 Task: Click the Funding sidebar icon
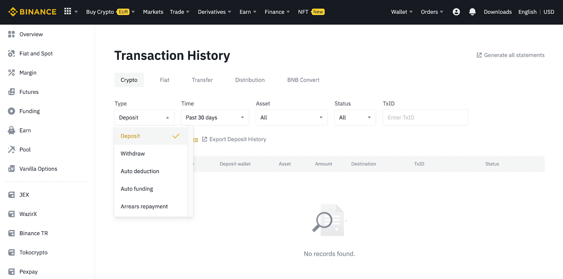(12, 111)
